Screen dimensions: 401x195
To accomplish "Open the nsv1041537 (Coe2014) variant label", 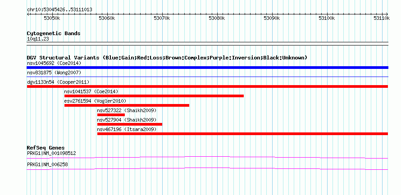I will [91, 91].
